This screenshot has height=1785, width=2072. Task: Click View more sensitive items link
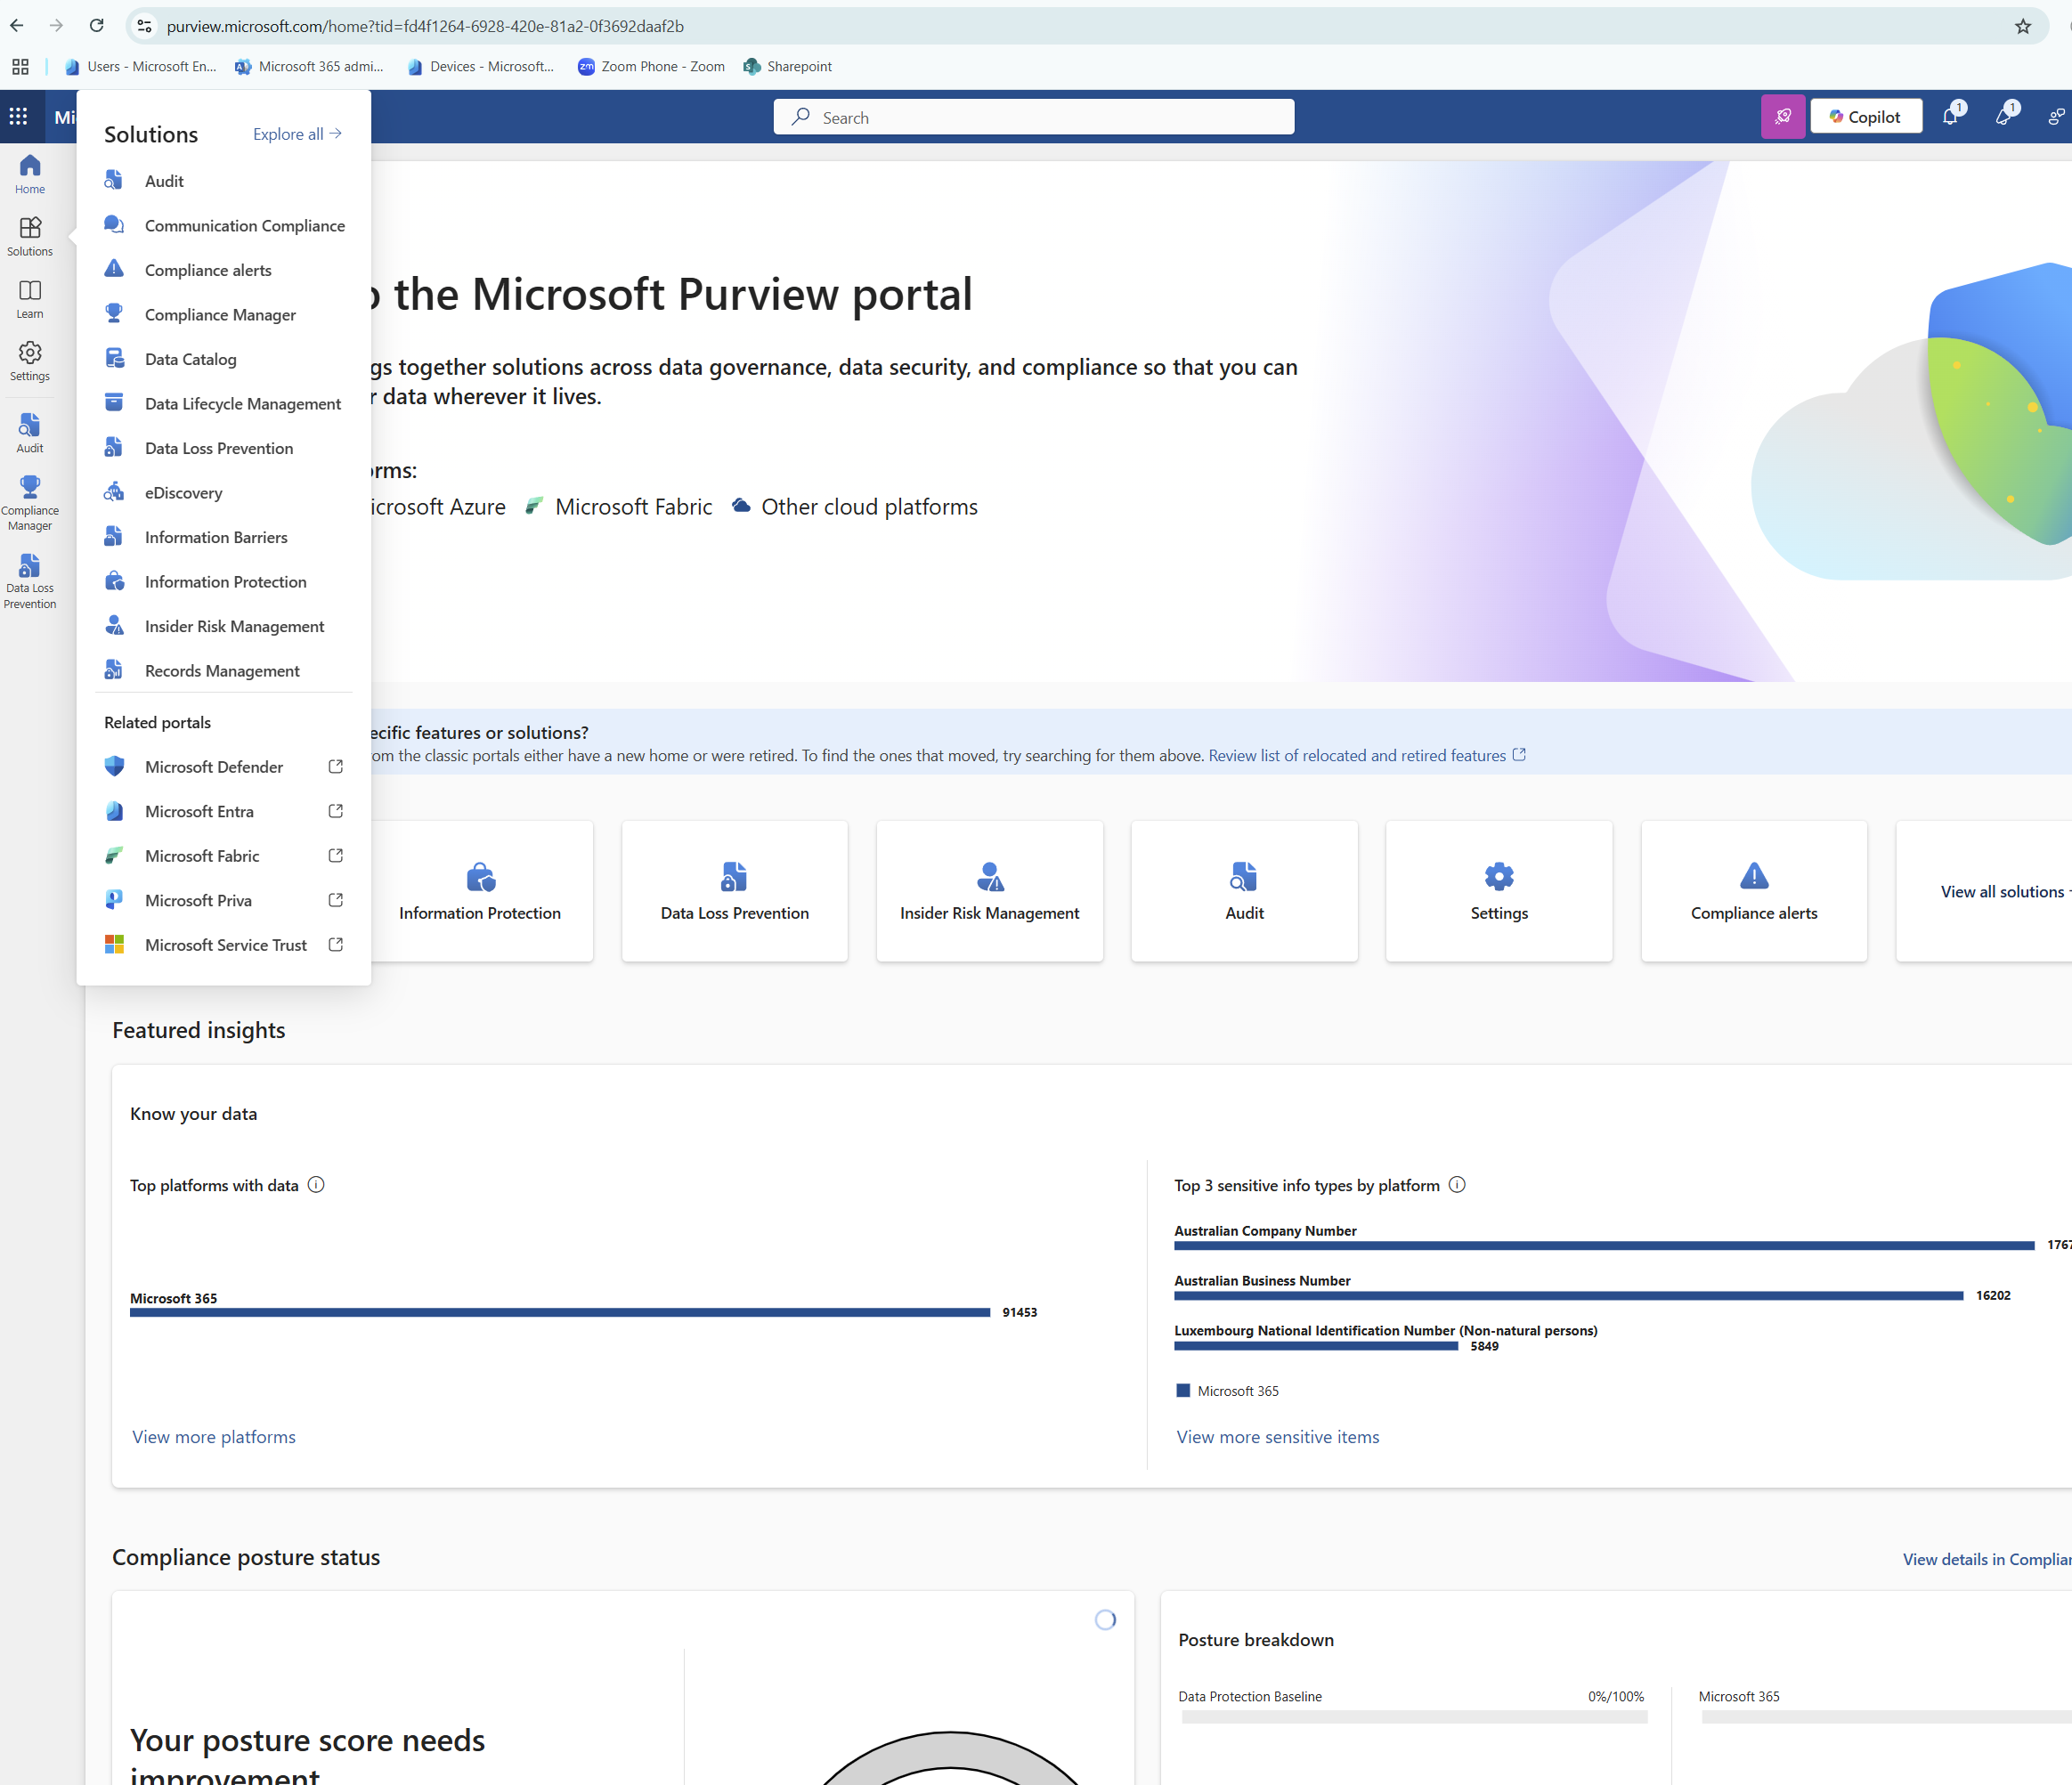[1278, 1437]
